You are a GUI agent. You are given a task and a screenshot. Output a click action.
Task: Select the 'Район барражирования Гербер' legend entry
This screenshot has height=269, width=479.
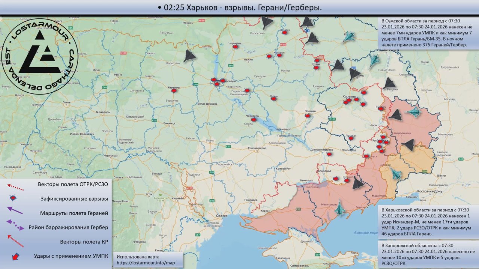(68, 227)
